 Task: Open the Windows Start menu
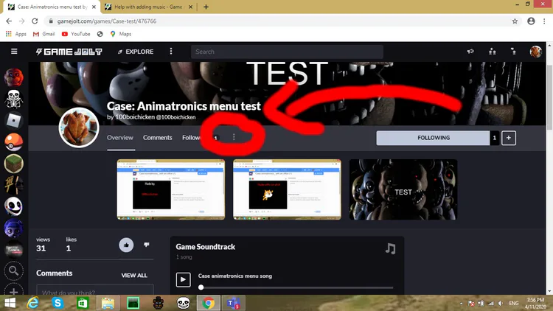[x=10, y=303]
